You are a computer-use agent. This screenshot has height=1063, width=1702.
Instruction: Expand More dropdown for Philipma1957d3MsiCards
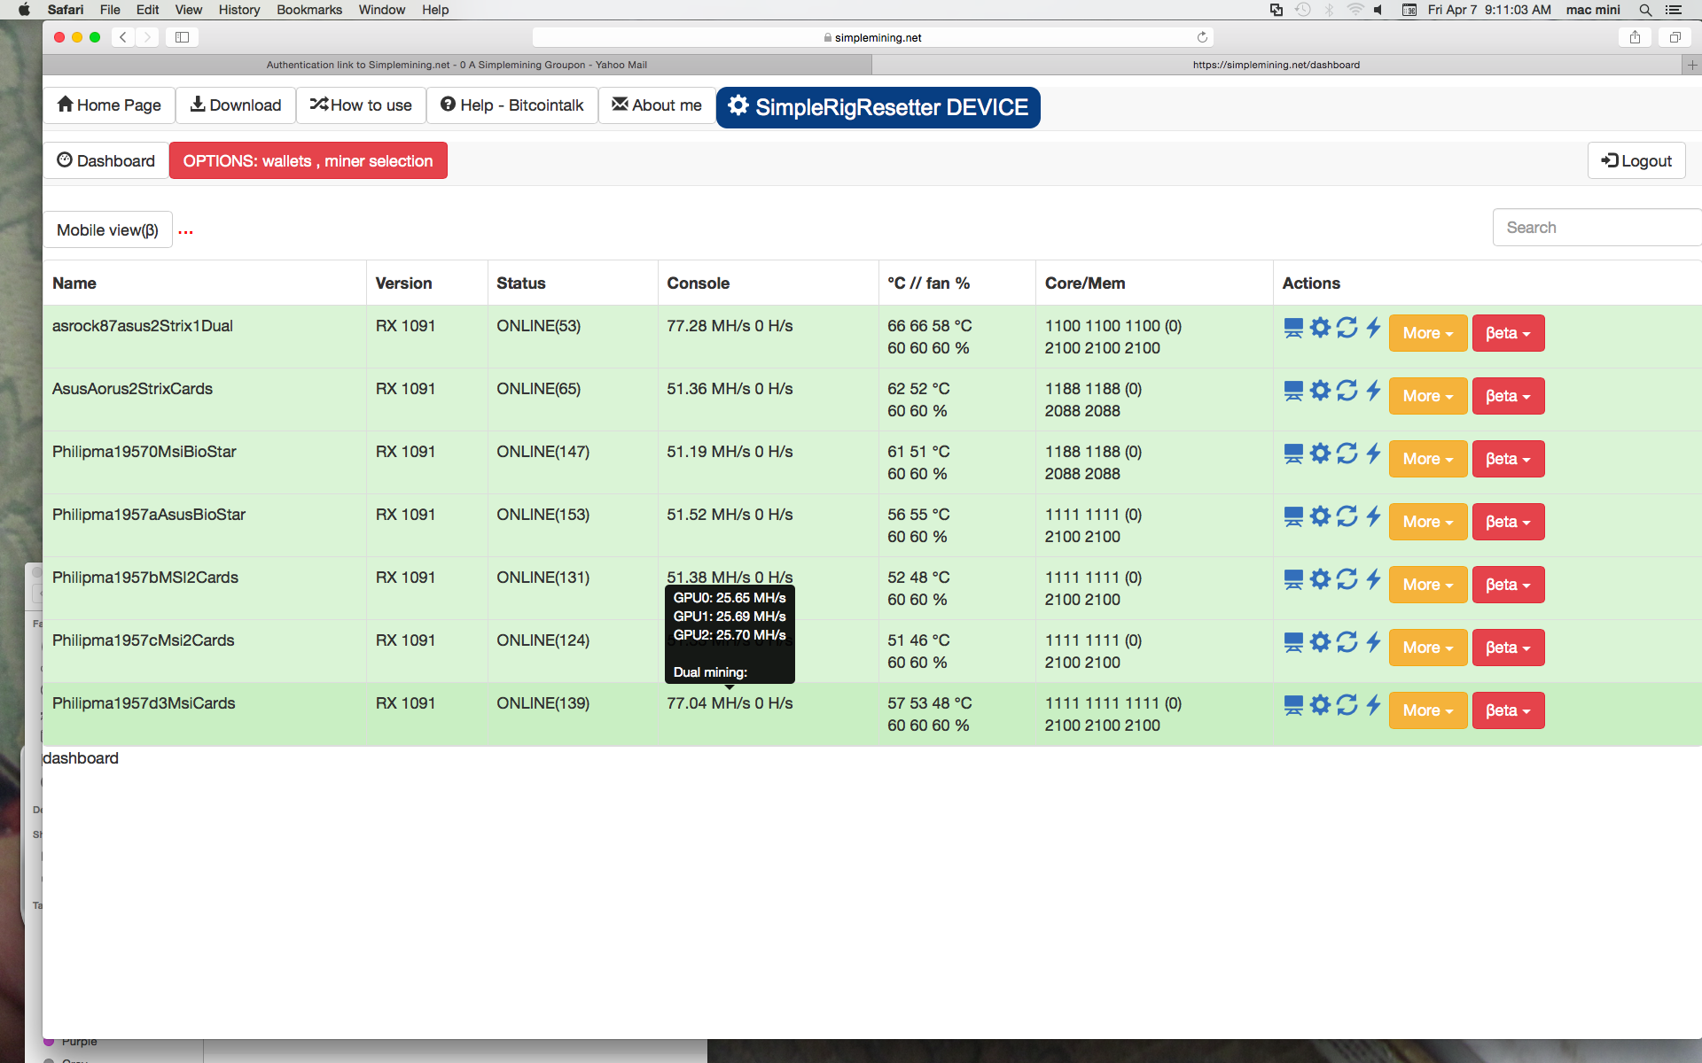[x=1428, y=710]
